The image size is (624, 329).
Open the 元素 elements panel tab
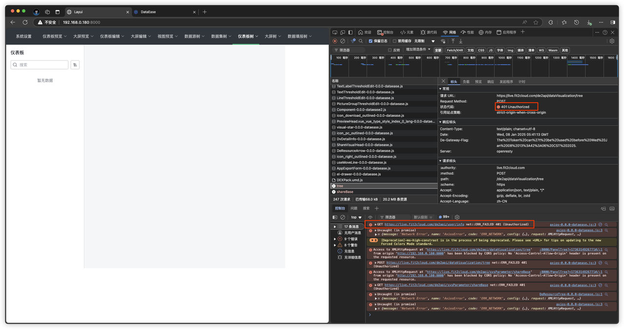click(407, 32)
